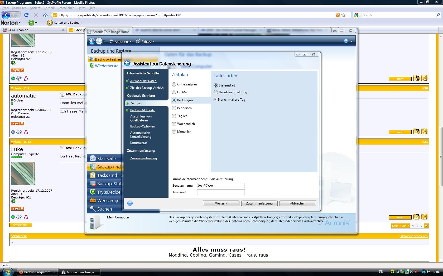Screen dimensions: 443x276
Task: Click Zusammenfassung button
Action: pyautogui.click(x=259, y=203)
